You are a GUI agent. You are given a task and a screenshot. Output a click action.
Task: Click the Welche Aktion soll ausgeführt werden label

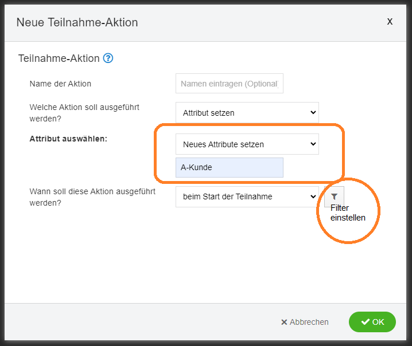[84, 113]
